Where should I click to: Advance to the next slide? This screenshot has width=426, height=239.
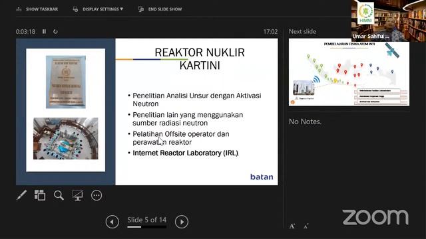tap(182, 222)
